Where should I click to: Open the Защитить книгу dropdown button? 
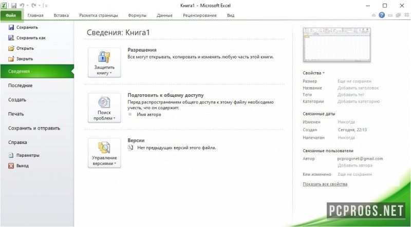click(x=104, y=62)
